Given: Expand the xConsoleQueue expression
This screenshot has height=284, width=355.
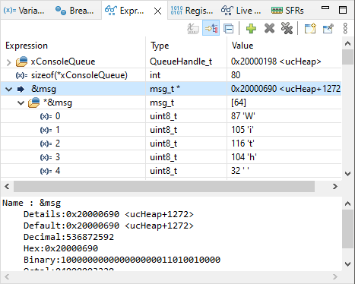Looking at the screenshot, I should click(x=8, y=62).
